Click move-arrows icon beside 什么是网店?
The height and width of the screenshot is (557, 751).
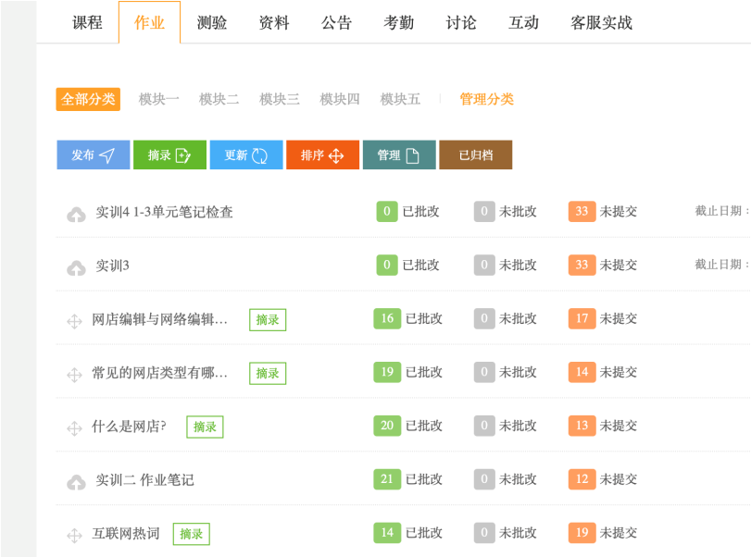point(74,427)
